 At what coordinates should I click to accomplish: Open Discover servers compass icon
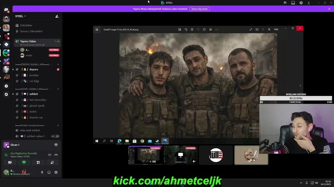6,94
